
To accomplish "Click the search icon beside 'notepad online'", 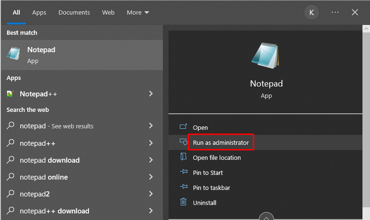I will click(x=10, y=177).
